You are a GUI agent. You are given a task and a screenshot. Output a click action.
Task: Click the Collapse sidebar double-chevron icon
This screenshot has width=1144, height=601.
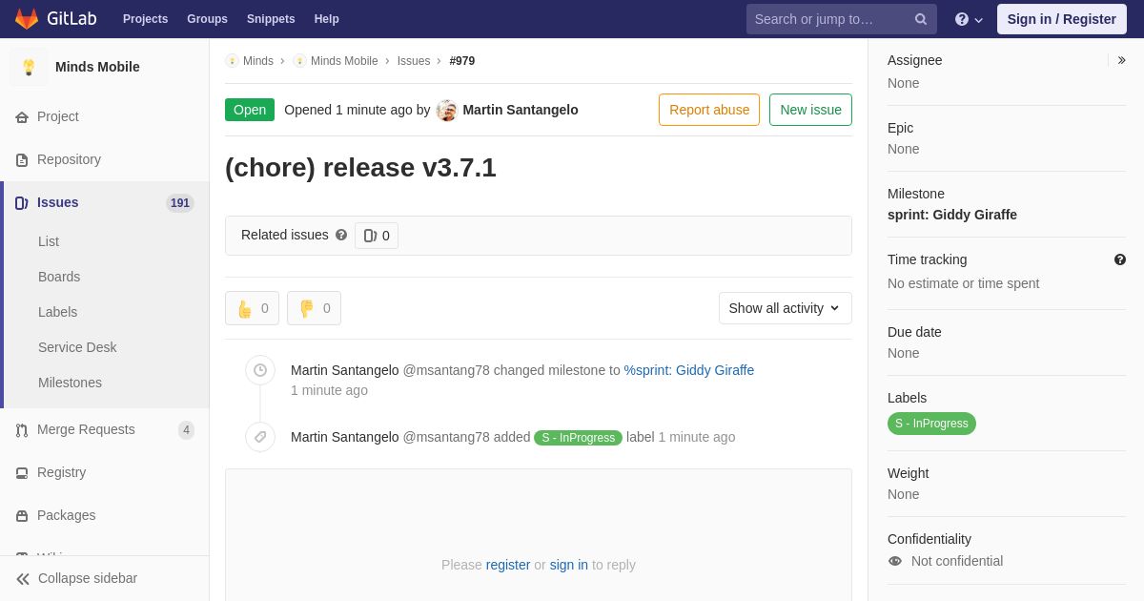point(23,579)
